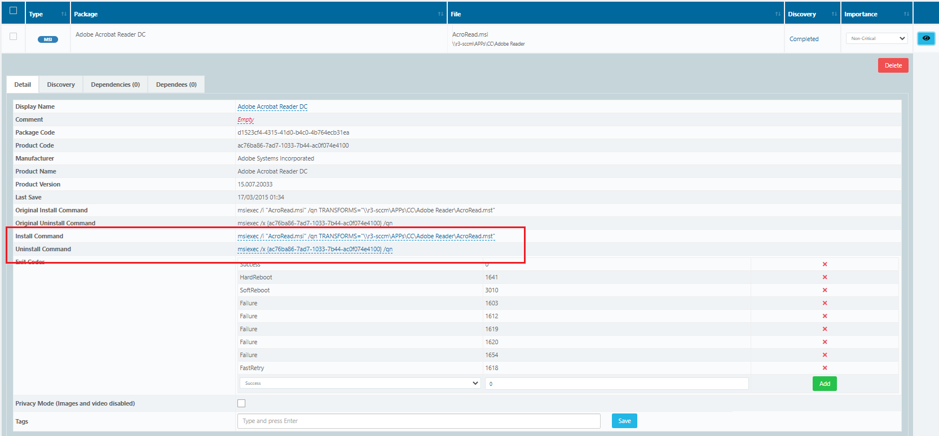Image resolution: width=939 pixels, height=436 pixels.
Task: Remove the Failure 1654 exit code
Action: (x=825, y=355)
